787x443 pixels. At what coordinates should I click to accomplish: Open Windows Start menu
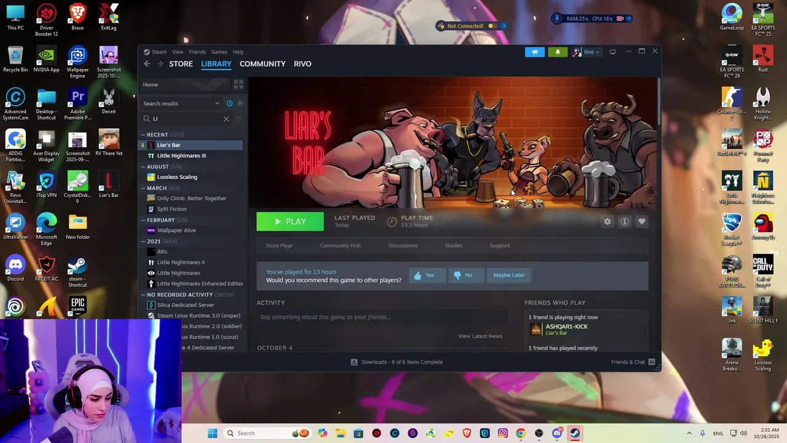coord(212,433)
